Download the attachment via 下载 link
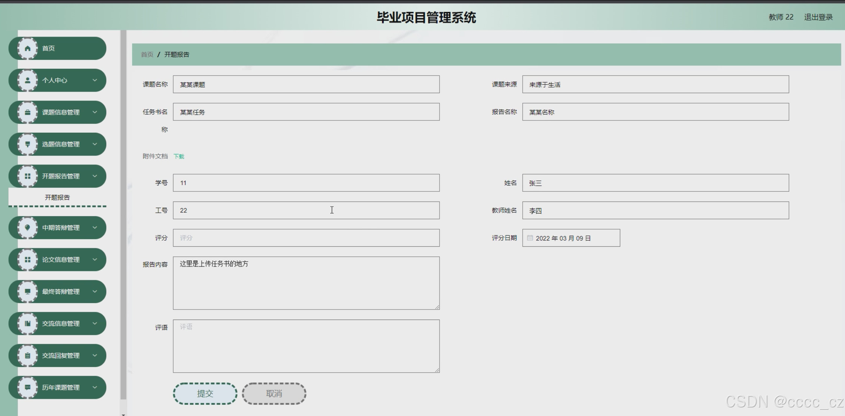 pyautogui.click(x=179, y=156)
